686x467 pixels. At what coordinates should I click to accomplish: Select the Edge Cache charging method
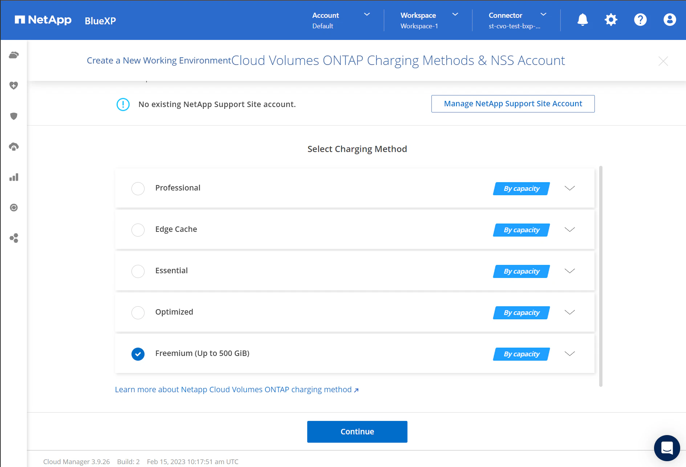(138, 230)
